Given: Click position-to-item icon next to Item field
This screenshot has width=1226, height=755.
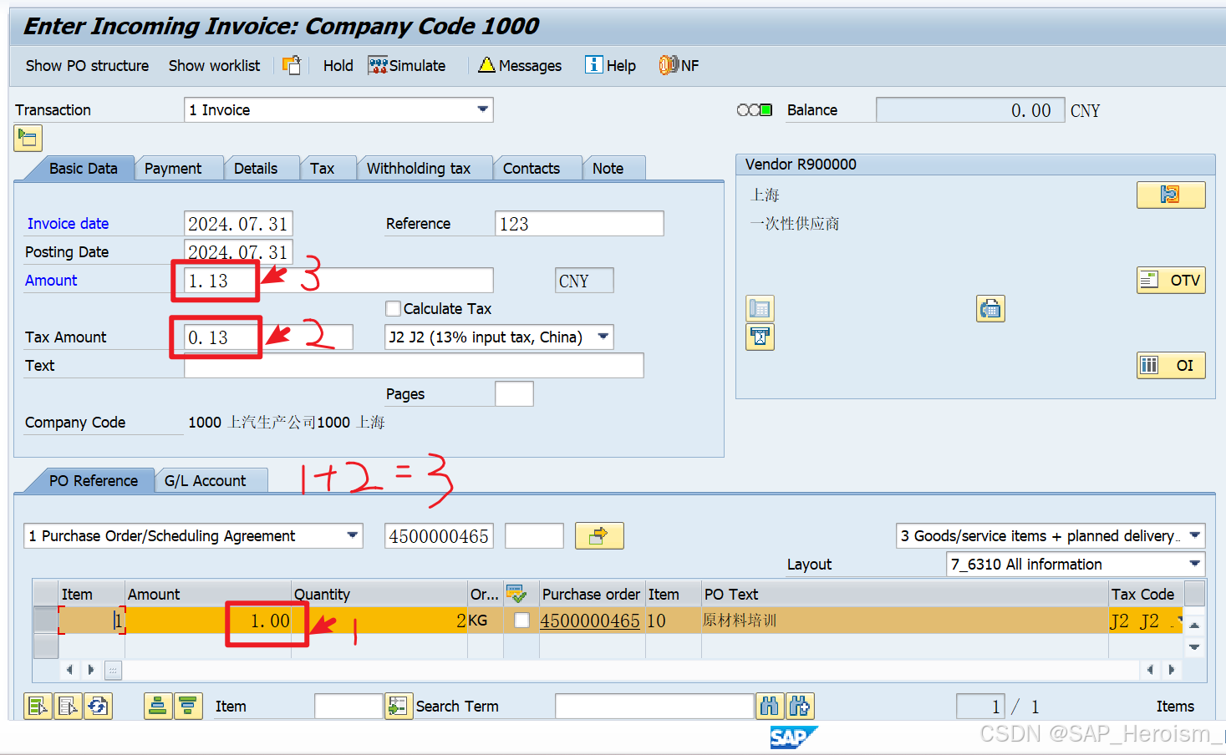Looking at the screenshot, I should (398, 706).
